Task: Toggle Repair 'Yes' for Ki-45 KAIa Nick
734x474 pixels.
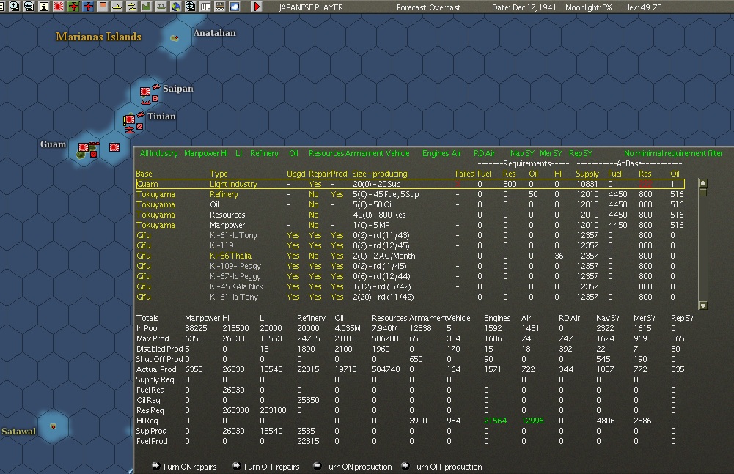Action: click(x=315, y=286)
